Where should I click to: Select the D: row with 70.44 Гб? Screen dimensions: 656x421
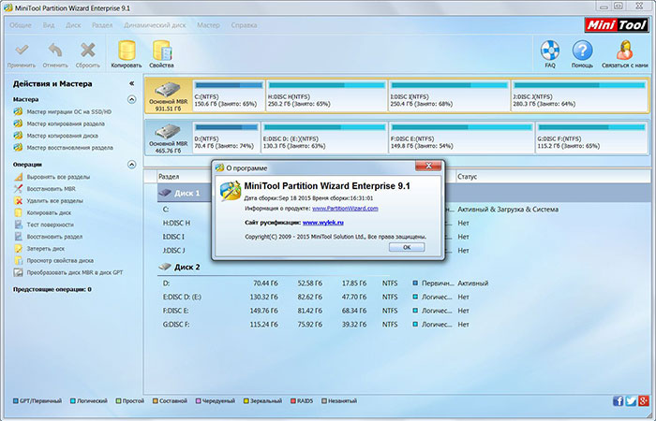point(404,283)
